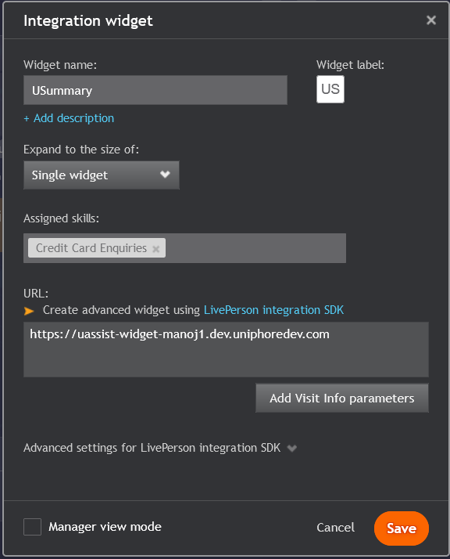450x559 pixels.
Task: Open the Expand to the size of dropdown
Action: point(102,175)
